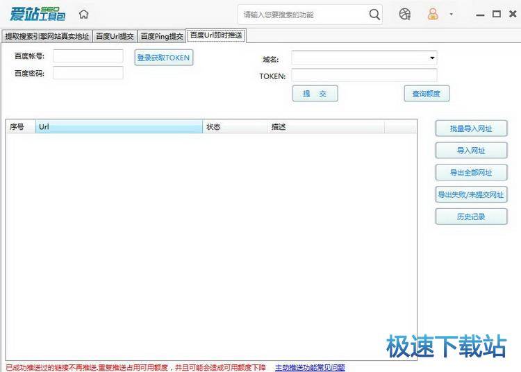Click 登录获取TOKEN button
The height and width of the screenshot is (372, 521).
(163, 58)
